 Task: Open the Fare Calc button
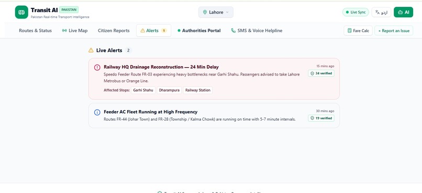[358, 31]
